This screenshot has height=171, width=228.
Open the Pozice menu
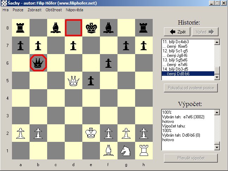pos(18,10)
